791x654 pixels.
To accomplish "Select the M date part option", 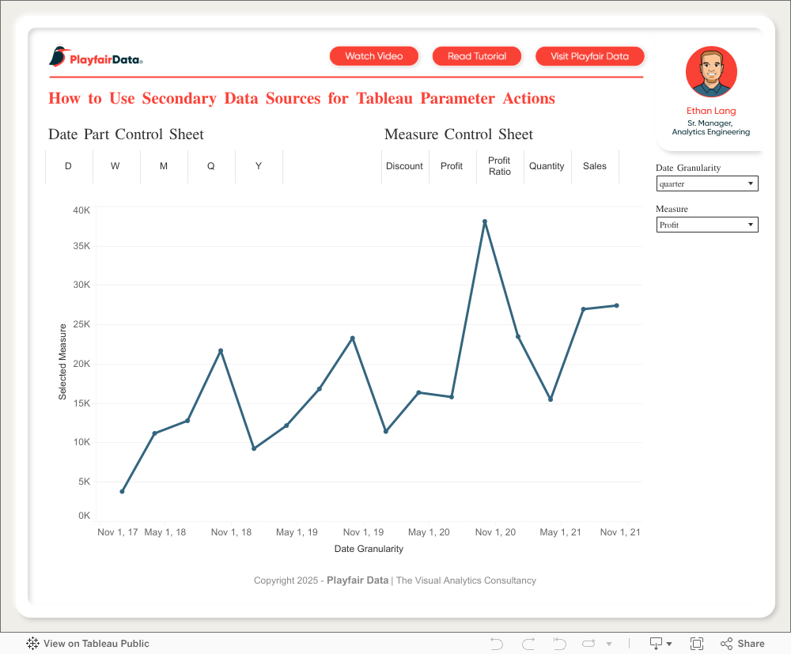I will (164, 166).
